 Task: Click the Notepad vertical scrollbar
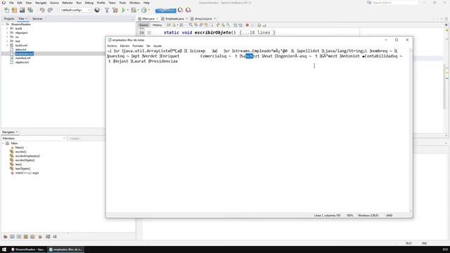(411, 131)
